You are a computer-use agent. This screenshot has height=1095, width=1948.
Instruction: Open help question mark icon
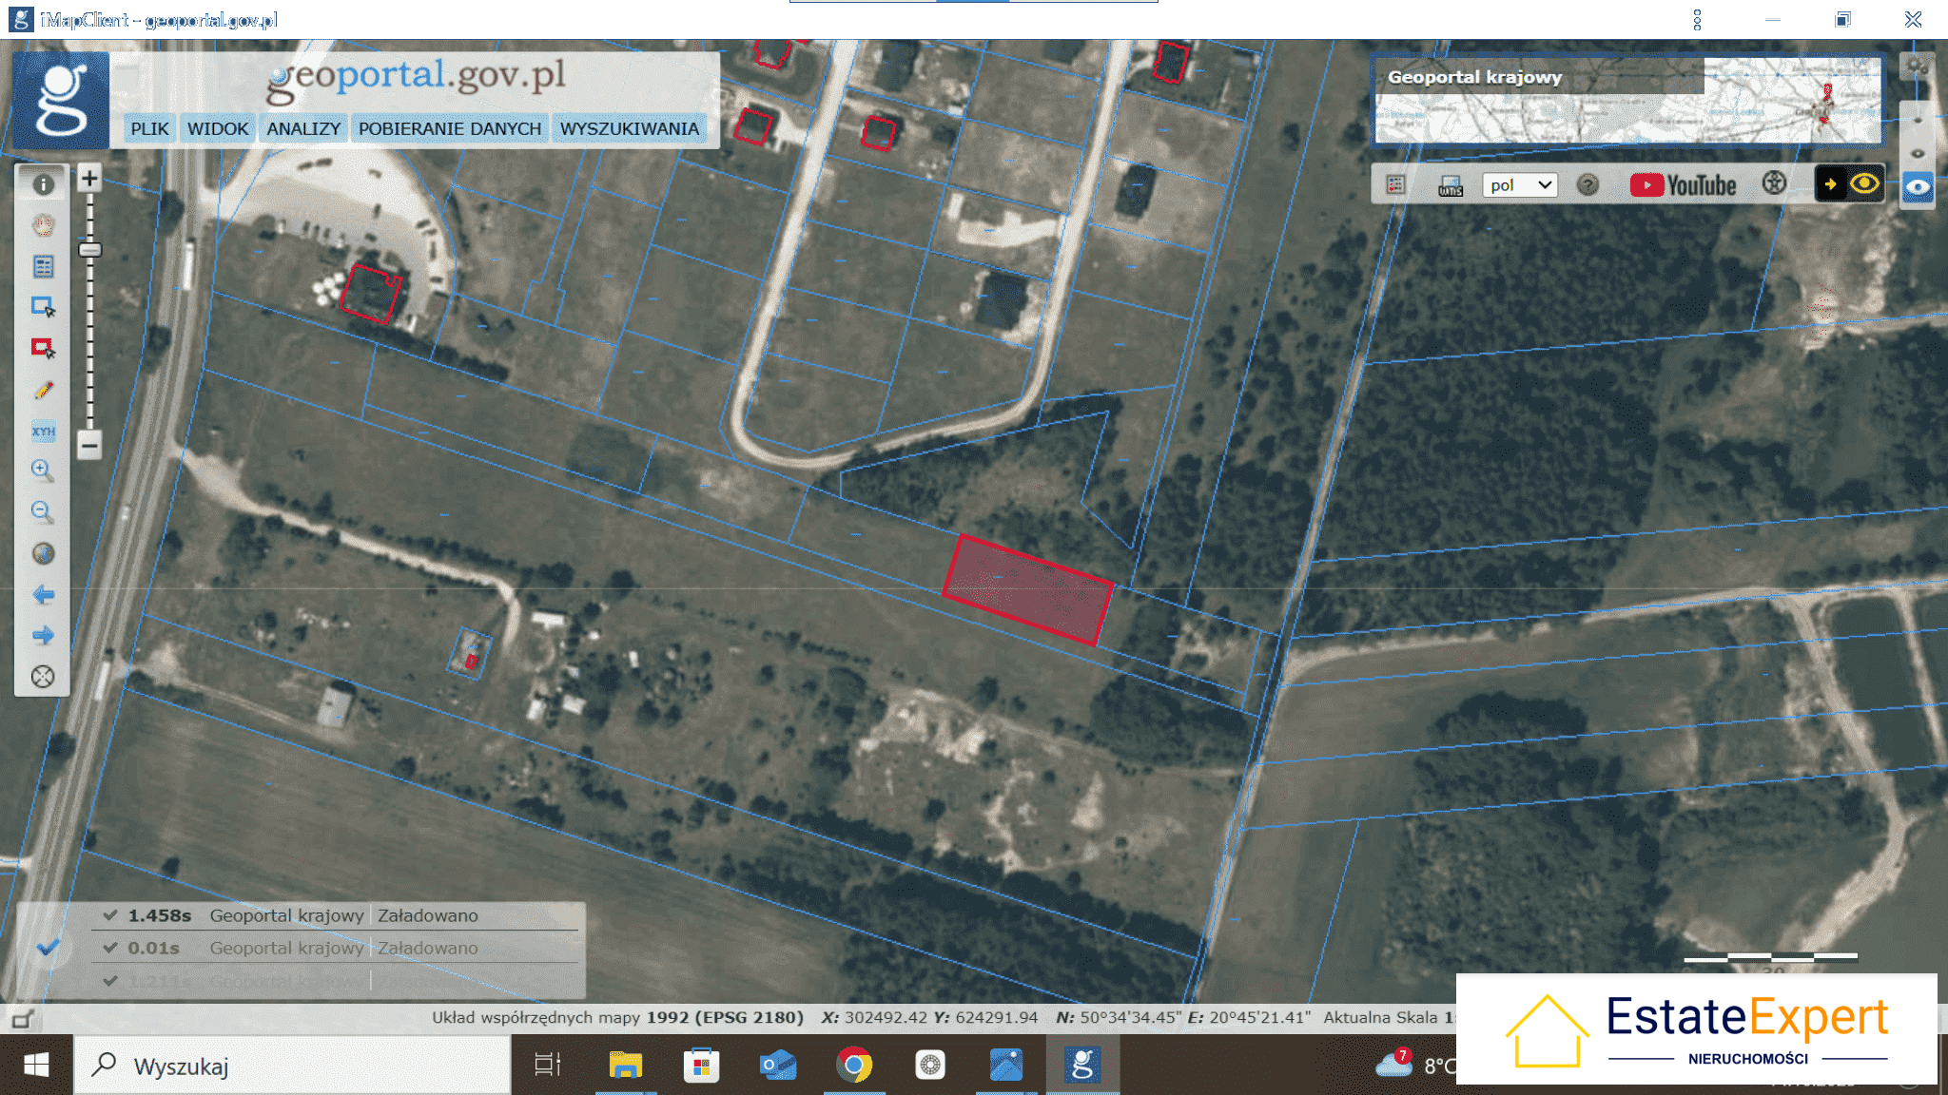(1588, 184)
